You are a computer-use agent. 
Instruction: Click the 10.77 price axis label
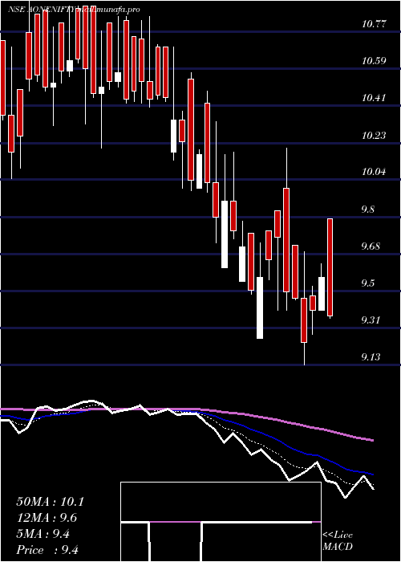tap(375, 24)
